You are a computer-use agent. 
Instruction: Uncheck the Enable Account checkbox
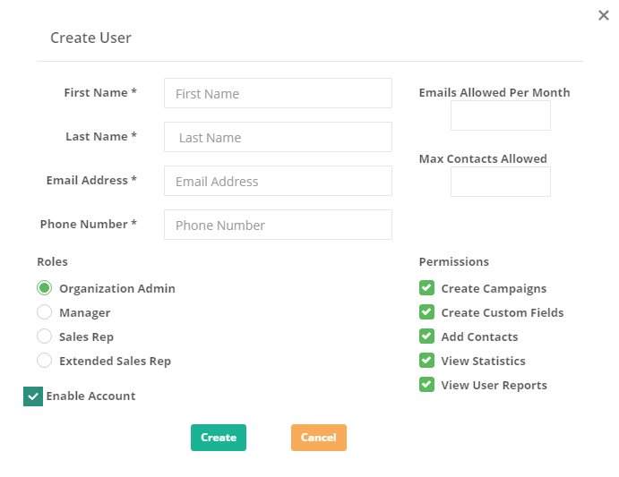[33, 396]
